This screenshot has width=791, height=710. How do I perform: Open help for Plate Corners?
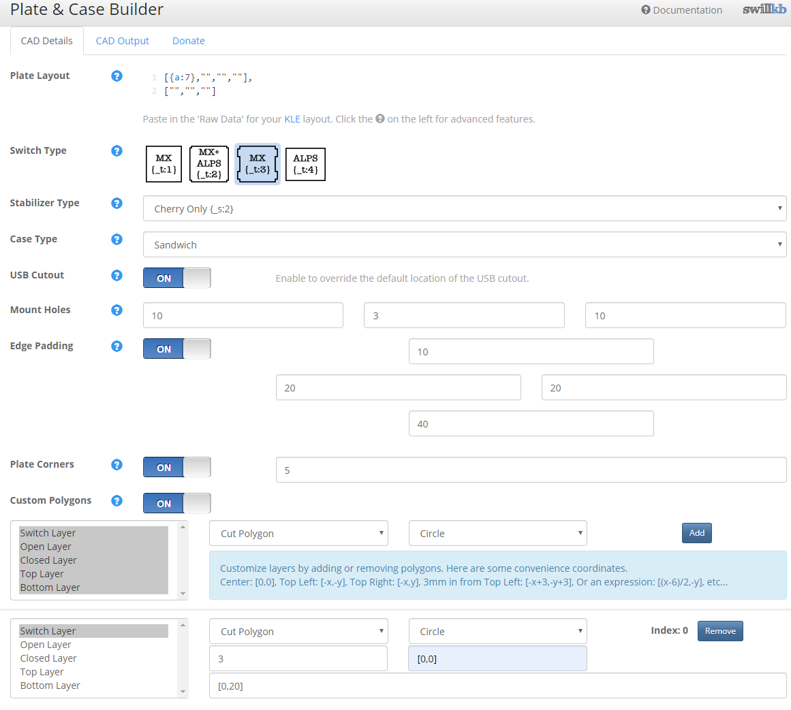click(x=117, y=465)
